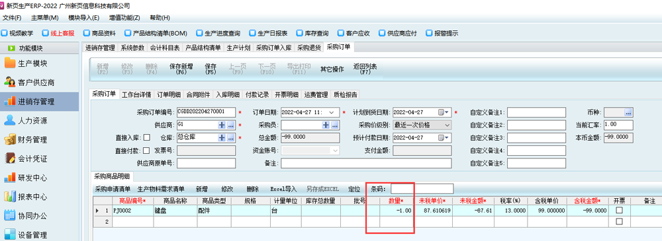Open the warehouse browse ellipsis button
The height and width of the screenshot is (241, 662).
point(230,138)
